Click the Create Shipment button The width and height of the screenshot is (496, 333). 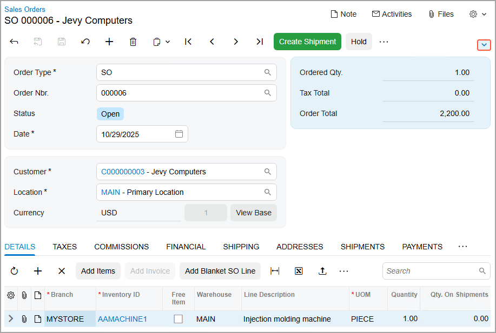(307, 42)
